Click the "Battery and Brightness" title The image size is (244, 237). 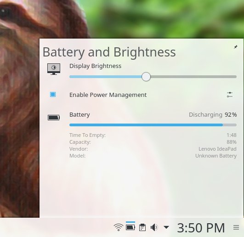(109, 52)
